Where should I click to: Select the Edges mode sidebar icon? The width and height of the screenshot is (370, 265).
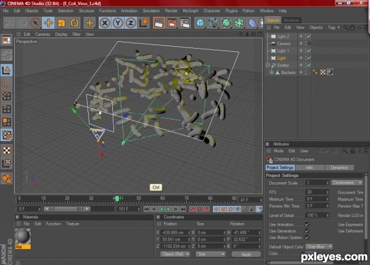point(6,109)
